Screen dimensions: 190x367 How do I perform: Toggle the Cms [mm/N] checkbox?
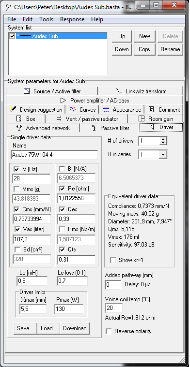point(16,209)
